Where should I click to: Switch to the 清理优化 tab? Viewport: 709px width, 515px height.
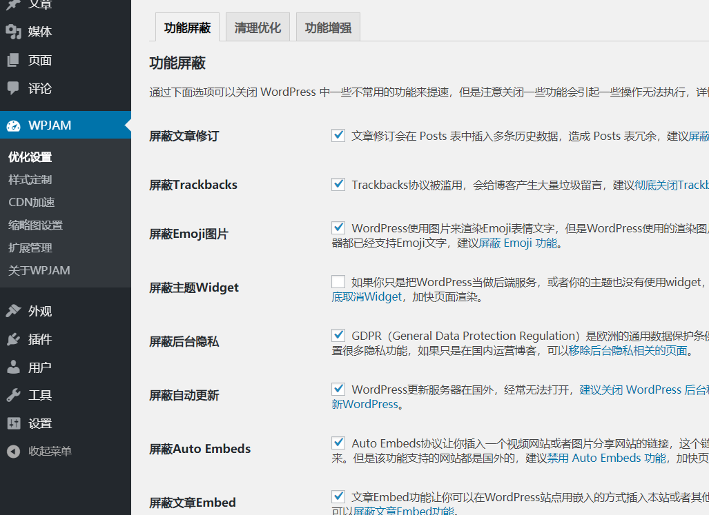258,28
